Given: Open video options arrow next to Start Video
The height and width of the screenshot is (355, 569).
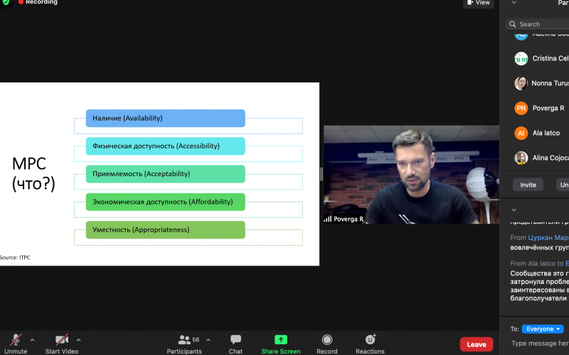Looking at the screenshot, I should pos(78,340).
